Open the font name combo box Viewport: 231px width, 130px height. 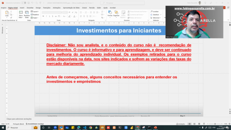(x=52, y=12)
